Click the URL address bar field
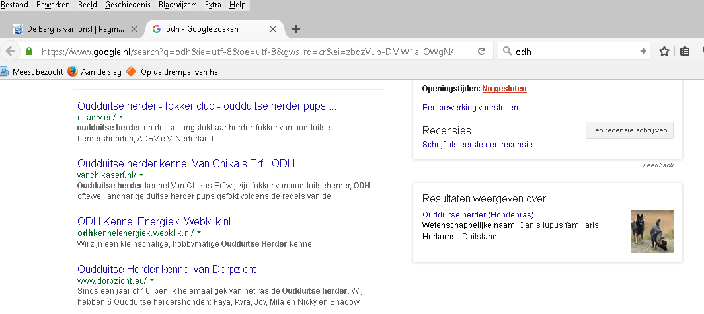Image resolution: width=704 pixels, height=314 pixels. point(247,51)
